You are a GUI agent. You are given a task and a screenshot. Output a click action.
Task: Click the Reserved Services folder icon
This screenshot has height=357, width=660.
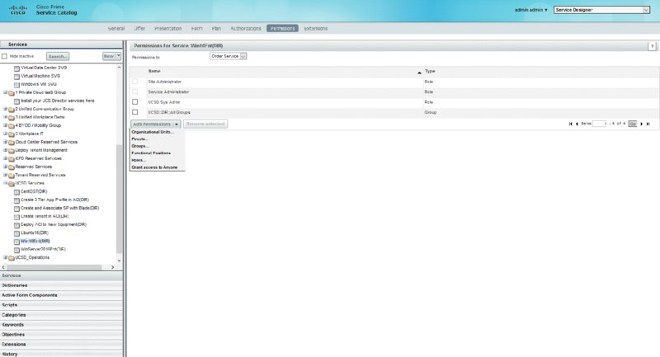pyautogui.click(x=12, y=167)
